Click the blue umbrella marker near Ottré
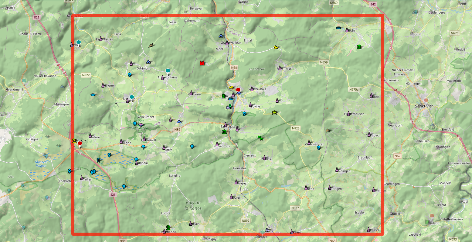Screen dimensions: 472x242 [143, 147]
